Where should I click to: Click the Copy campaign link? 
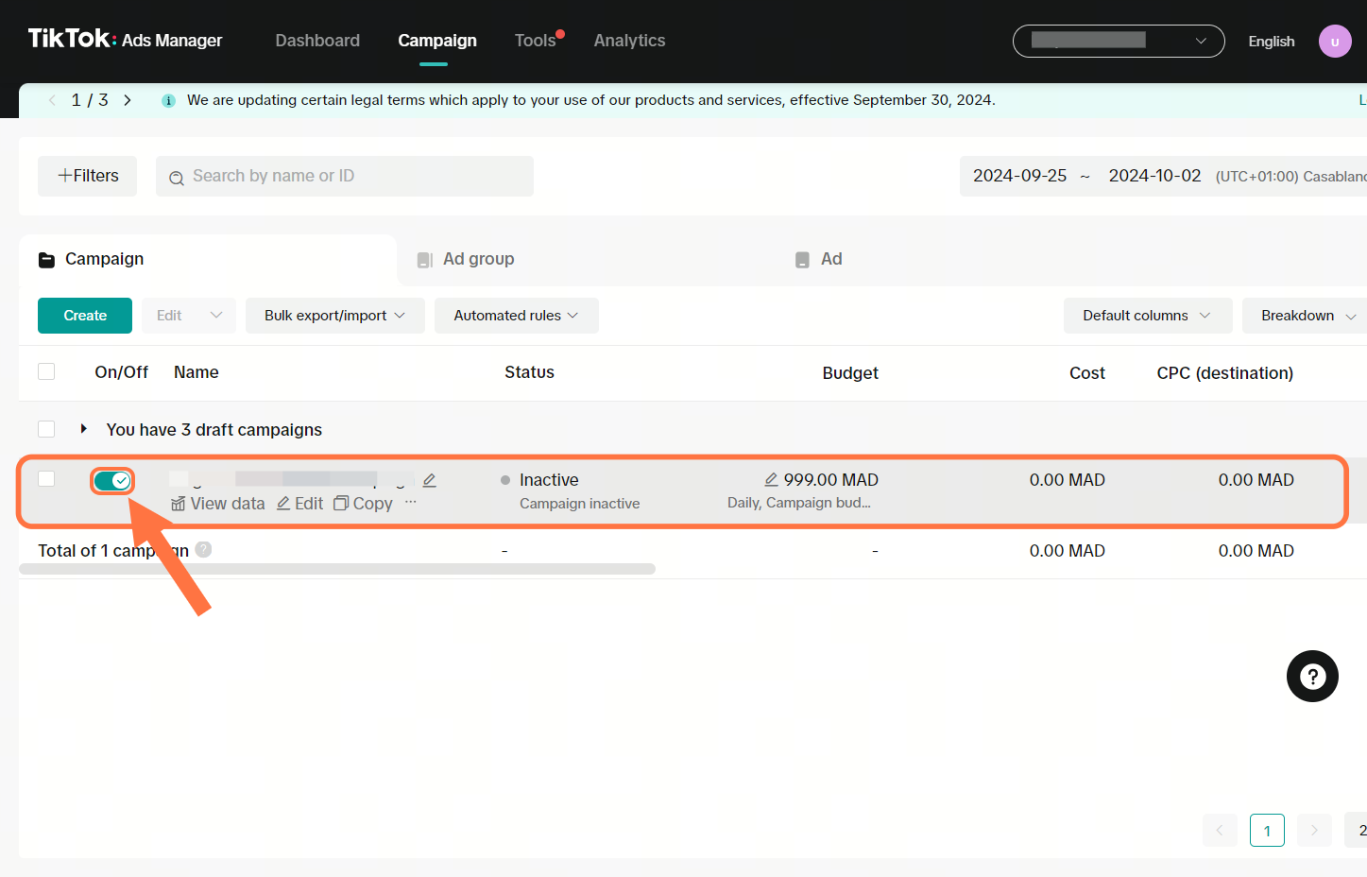pyautogui.click(x=363, y=504)
